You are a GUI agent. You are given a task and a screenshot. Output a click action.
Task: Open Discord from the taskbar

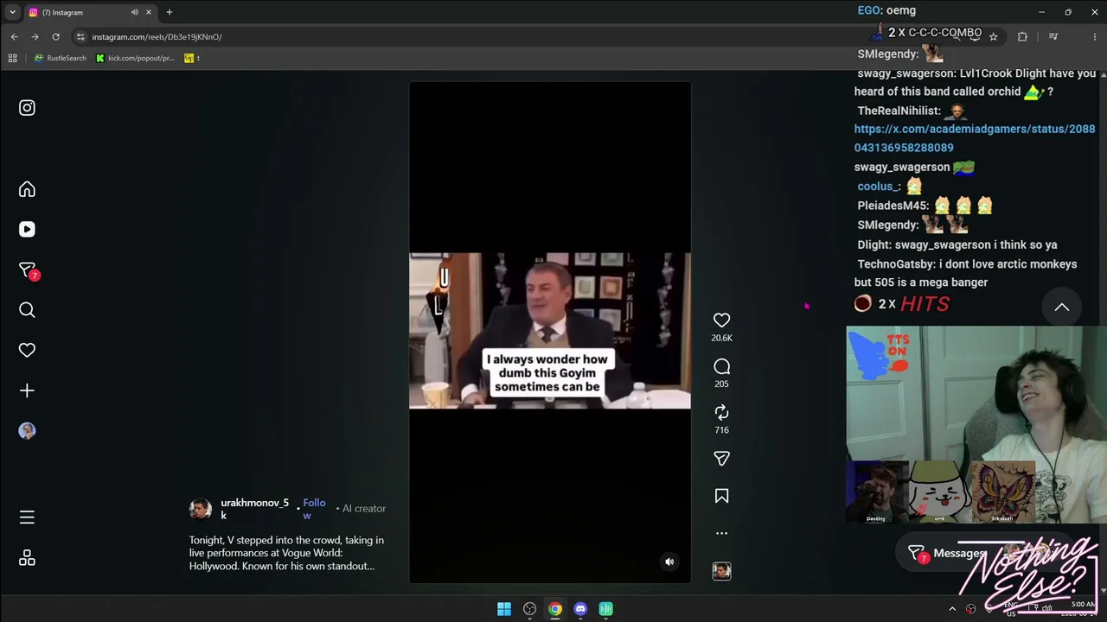[580, 609]
